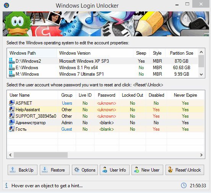Viewport: 211px width, 193px height.
Task: Select the Microsoft Windows XP SP3 entry
Action: coord(84,61)
